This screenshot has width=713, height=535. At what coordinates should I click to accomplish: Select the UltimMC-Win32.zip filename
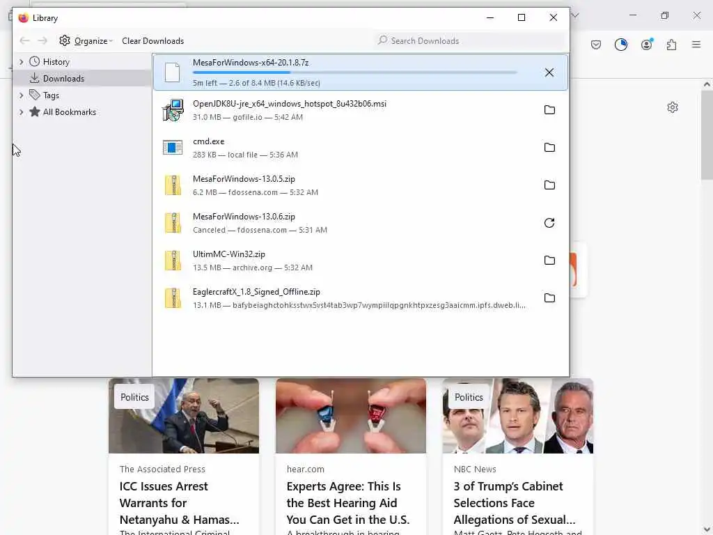tap(228, 254)
